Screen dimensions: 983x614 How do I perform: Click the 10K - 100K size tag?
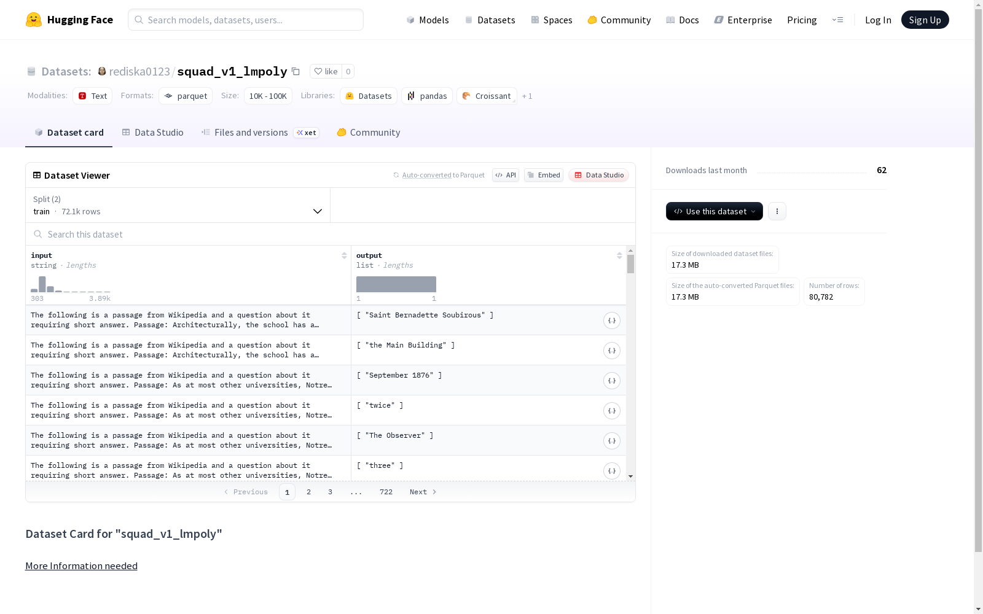(x=268, y=96)
